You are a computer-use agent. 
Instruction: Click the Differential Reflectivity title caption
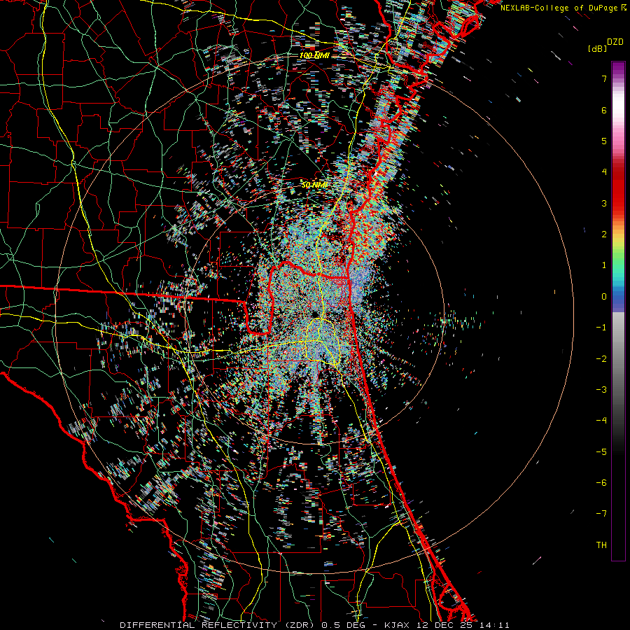pyautogui.click(x=314, y=625)
